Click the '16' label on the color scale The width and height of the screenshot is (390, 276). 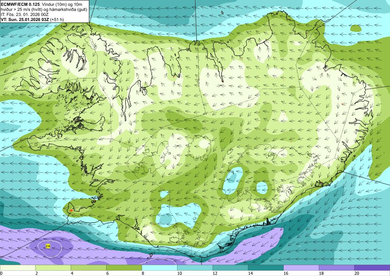[286, 274]
